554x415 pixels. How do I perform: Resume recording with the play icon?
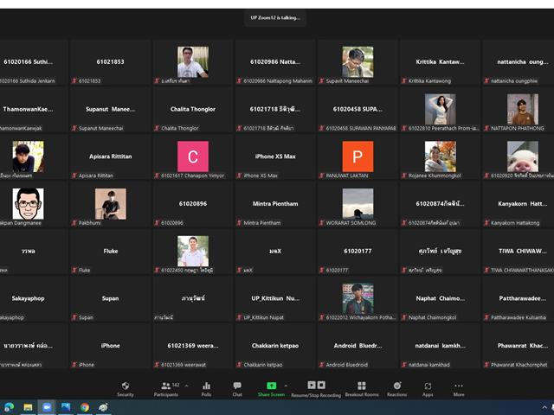312,385
